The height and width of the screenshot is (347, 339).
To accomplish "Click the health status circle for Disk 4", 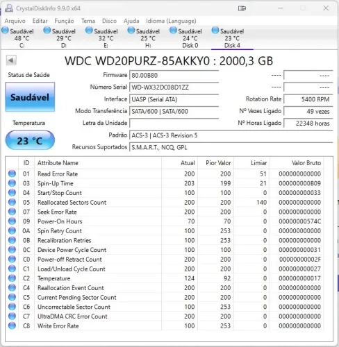I will (x=215, y=31).
